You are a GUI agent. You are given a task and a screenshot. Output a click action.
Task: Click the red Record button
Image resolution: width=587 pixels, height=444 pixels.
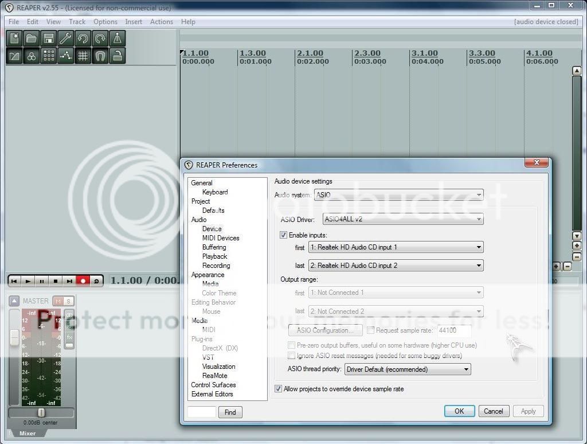point(83,281)
